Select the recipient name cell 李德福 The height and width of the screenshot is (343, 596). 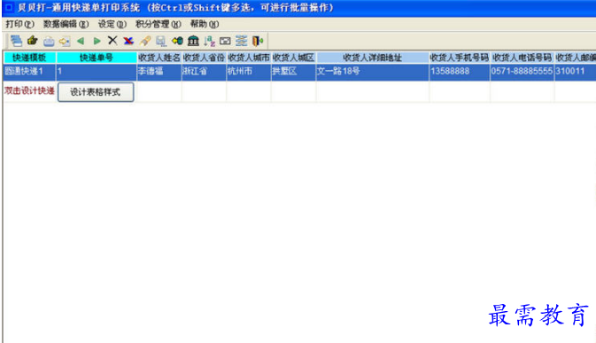point(159,72)
